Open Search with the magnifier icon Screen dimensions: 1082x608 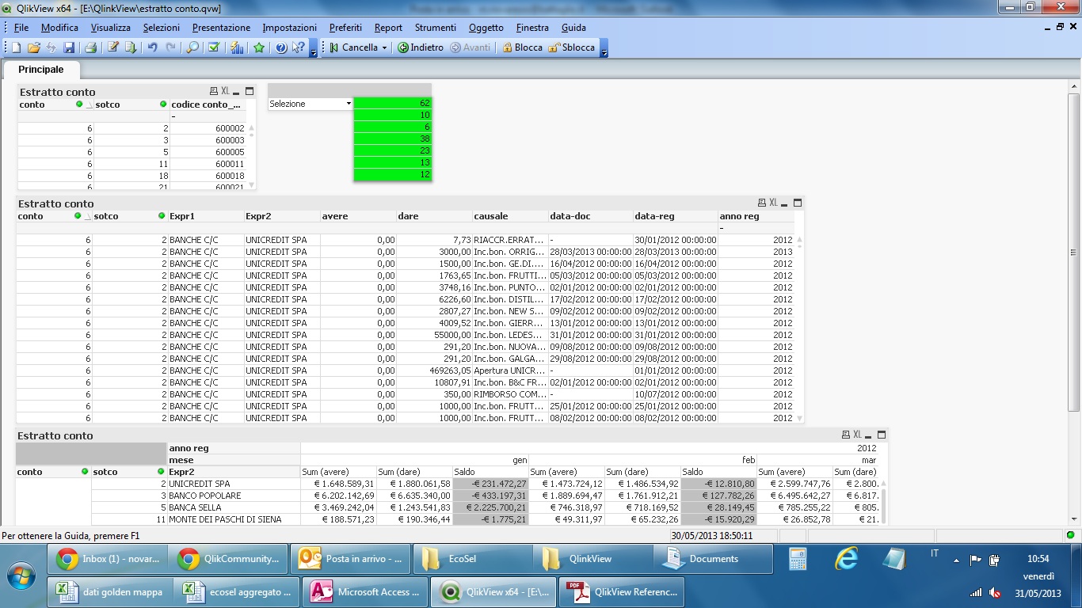192,47
